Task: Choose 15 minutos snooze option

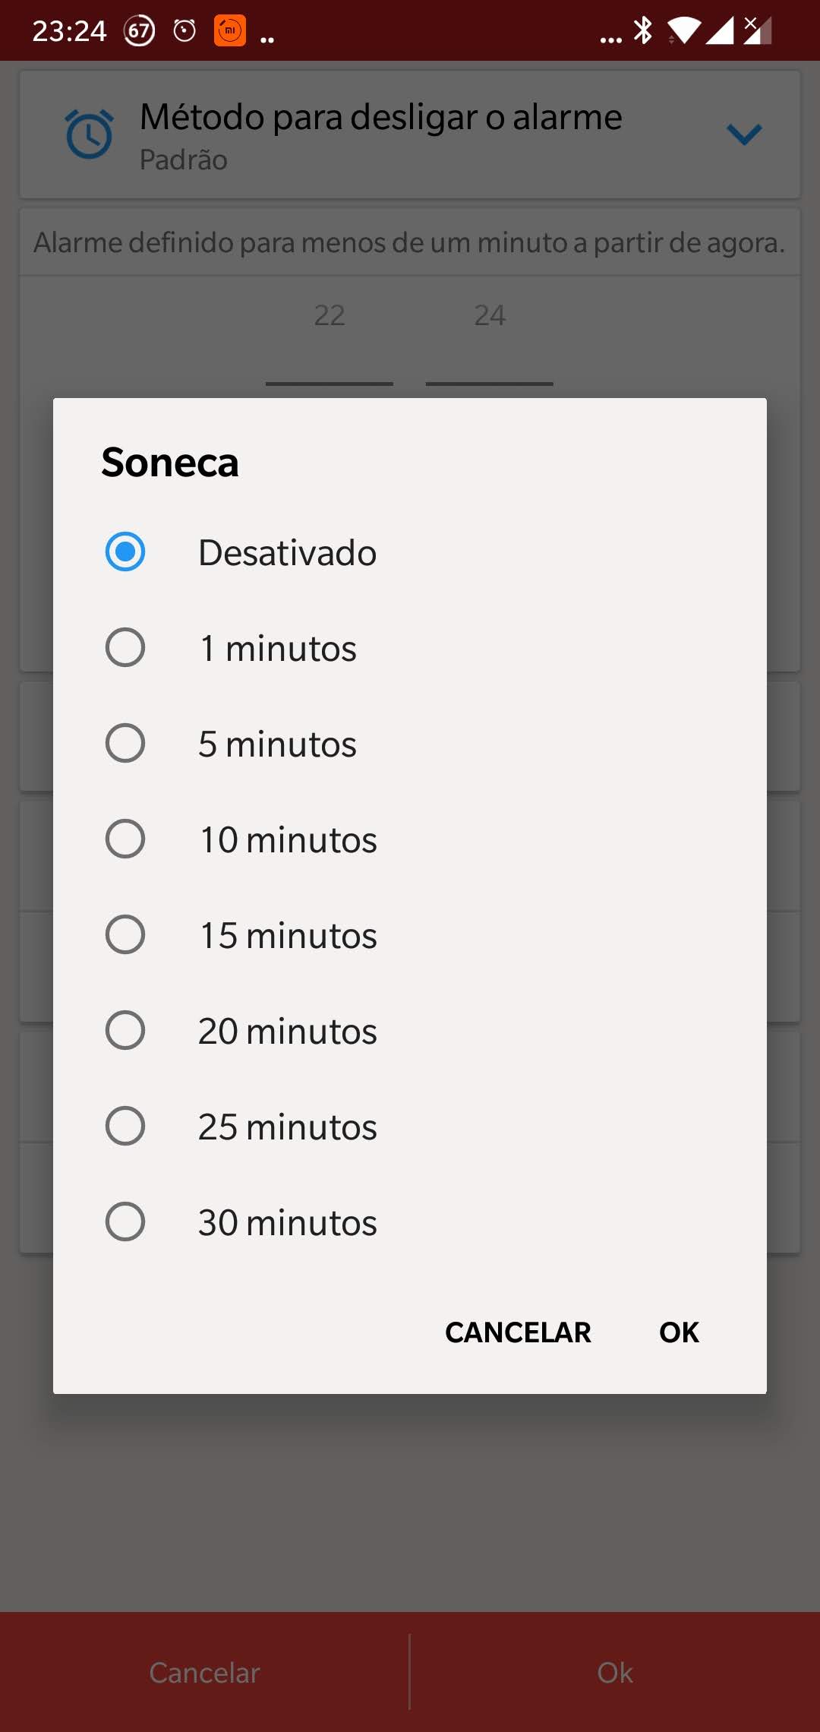Action: tap(125, 934)
